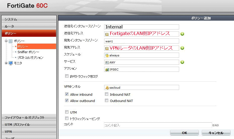This screenshot has width=234, height=139.
Task: Enable Inbound NAT checkbox
Action: (x=106, y=94)
